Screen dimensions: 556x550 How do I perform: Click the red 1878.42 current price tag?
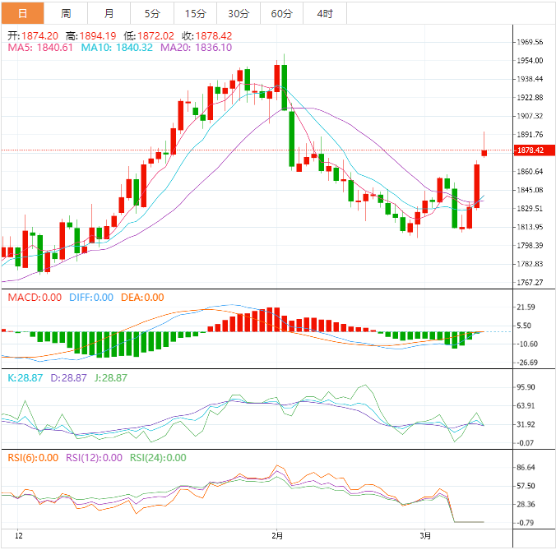pos(530,150)
